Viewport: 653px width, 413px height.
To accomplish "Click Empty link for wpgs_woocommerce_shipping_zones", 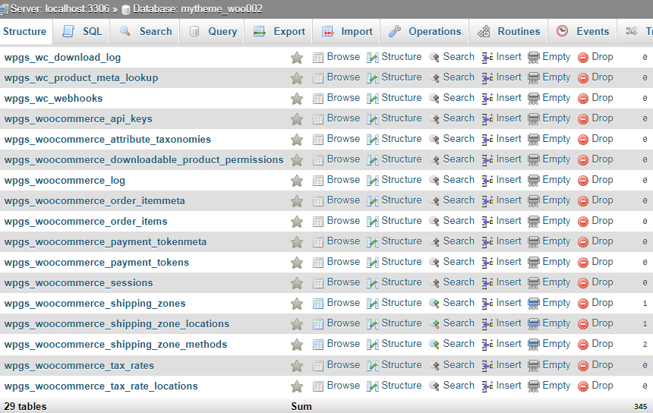I will pos(557,303).
